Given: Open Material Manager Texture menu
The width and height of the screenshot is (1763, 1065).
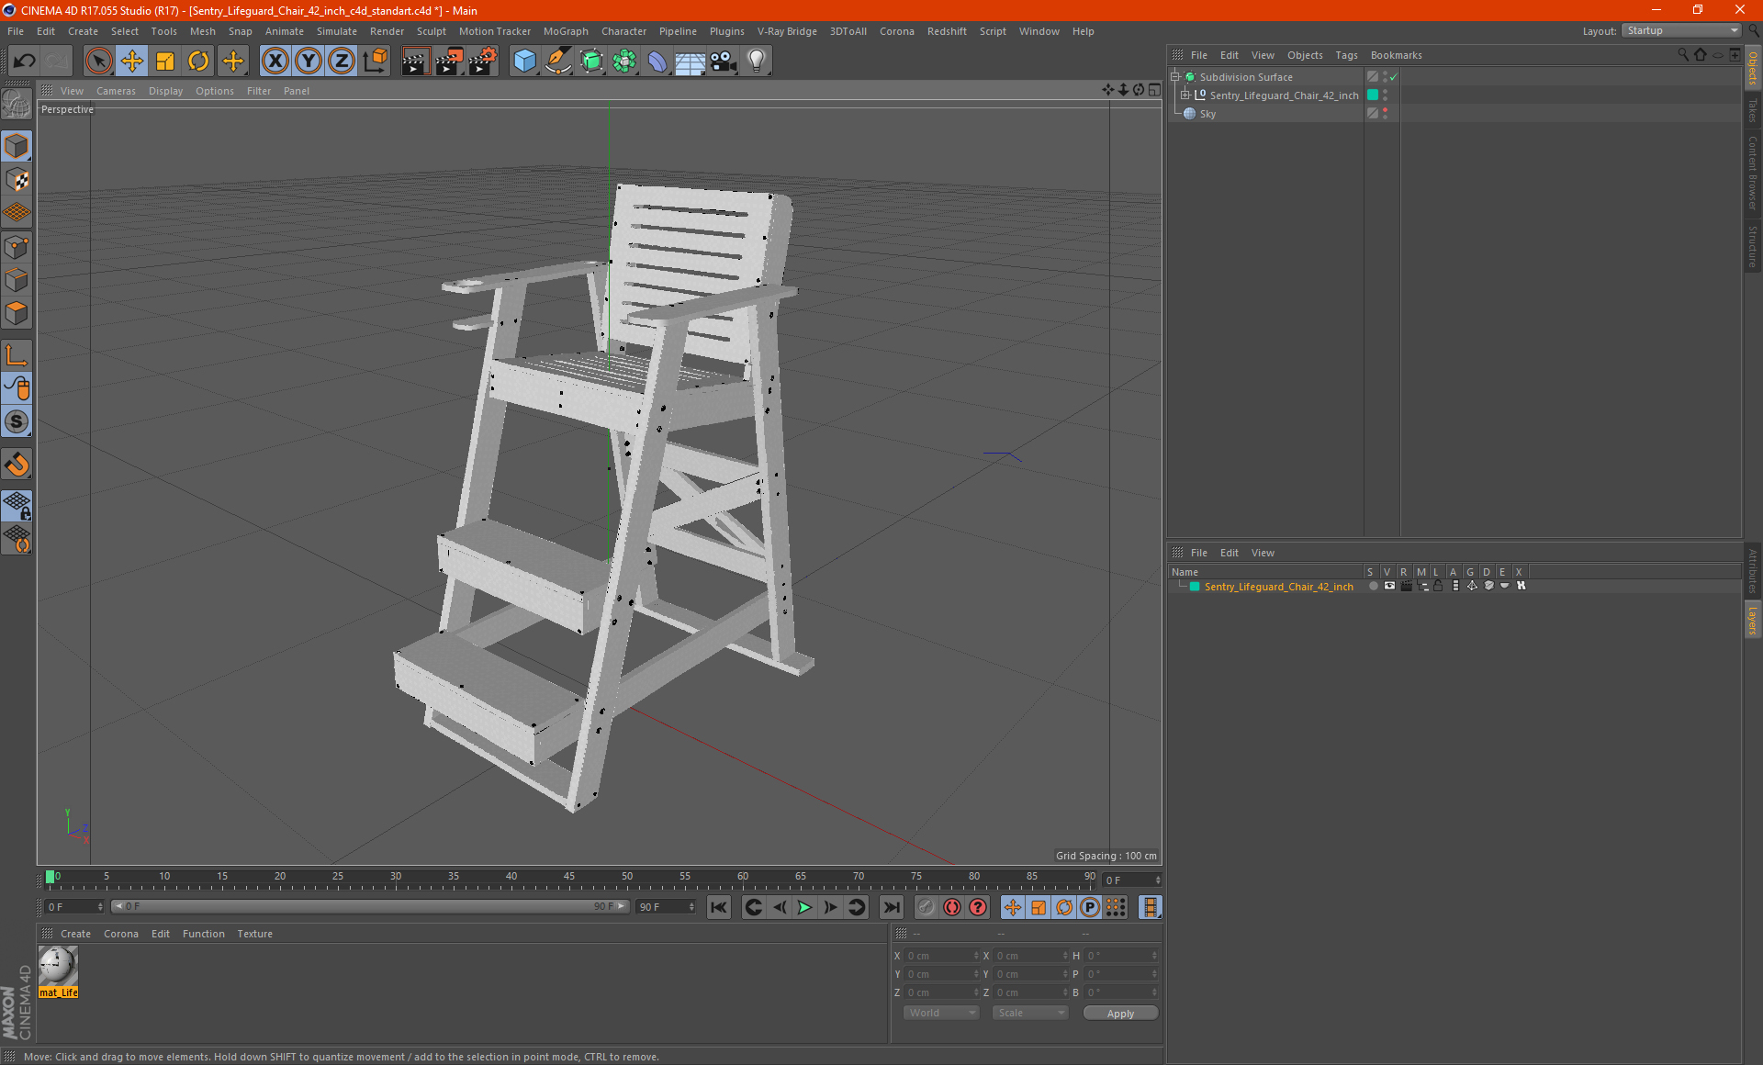Looking at the screenshot, I should tap(254, 934).
